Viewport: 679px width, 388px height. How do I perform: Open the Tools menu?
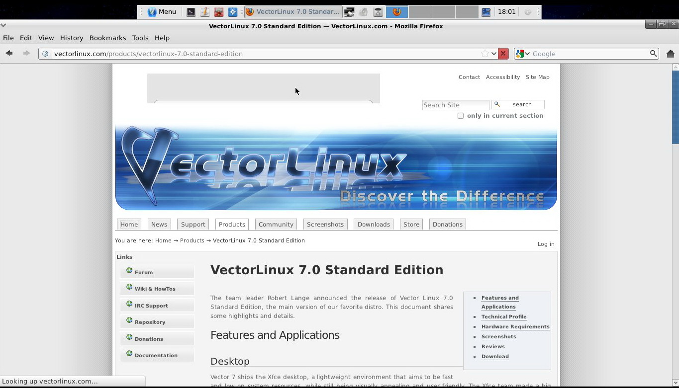tap(140, 38)
